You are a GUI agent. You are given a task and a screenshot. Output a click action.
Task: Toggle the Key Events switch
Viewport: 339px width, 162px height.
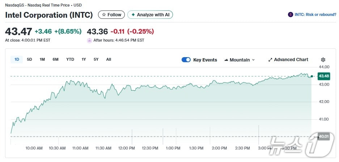coord(186,60)
